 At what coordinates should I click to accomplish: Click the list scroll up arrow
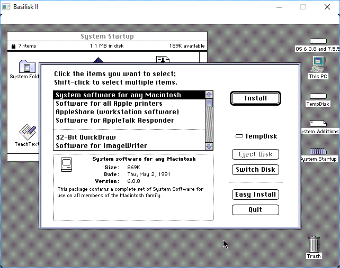(x=209, y=95)
